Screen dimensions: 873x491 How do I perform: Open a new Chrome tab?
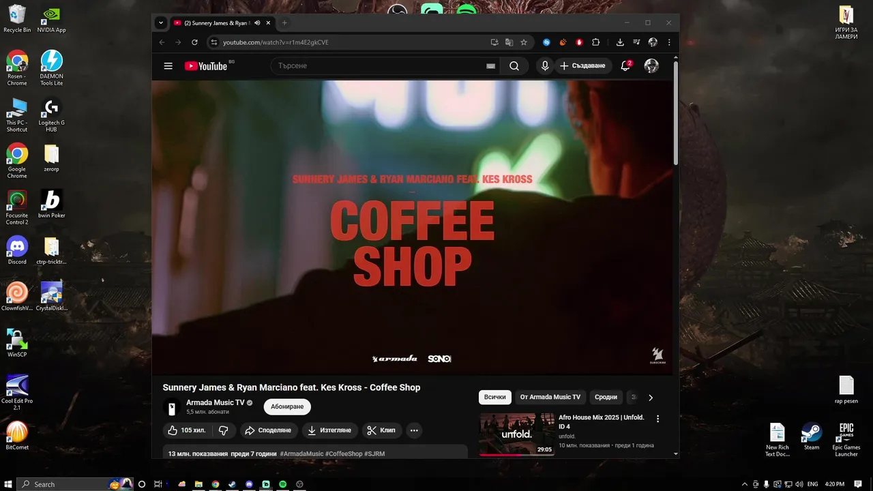[x=284, y=23]
